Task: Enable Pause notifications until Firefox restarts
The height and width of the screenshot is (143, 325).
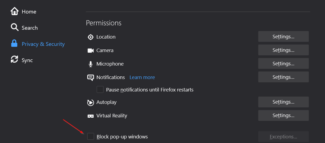Action: point(100,89)
